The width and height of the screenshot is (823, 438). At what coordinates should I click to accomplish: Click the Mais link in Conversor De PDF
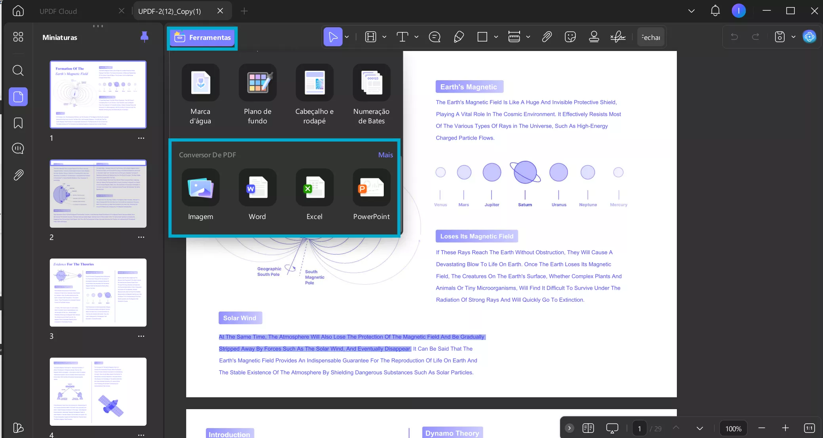coord(385,155)
